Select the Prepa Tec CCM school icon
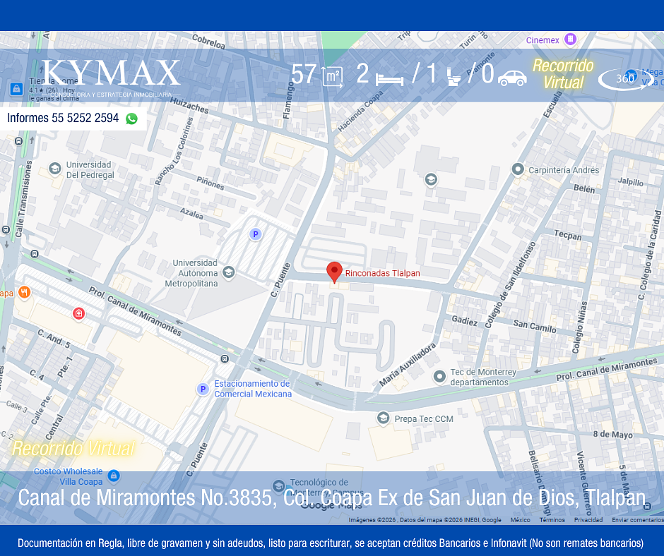Screen dimensions: 664x556 coord(384,418)
